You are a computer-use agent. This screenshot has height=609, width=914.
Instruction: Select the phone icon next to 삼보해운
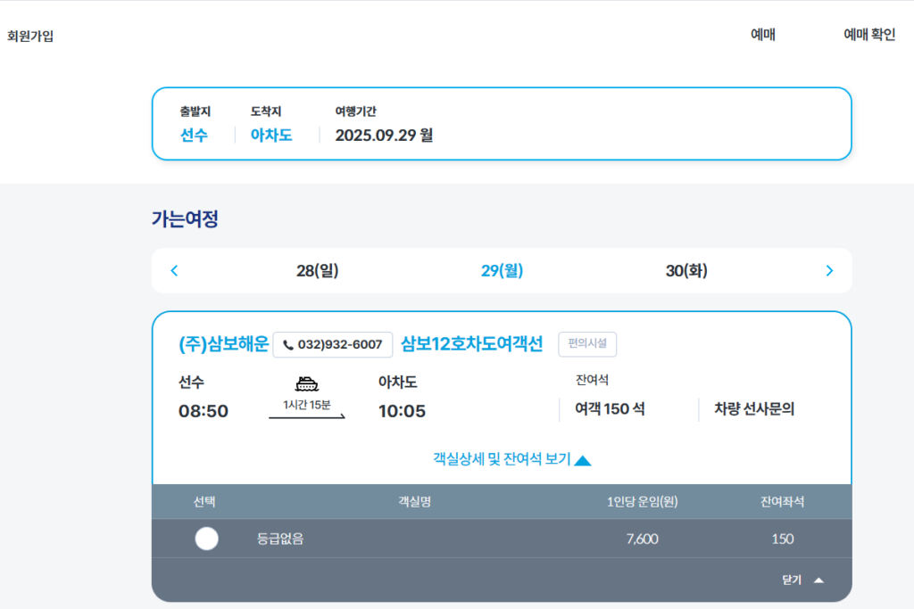(287, 345)
